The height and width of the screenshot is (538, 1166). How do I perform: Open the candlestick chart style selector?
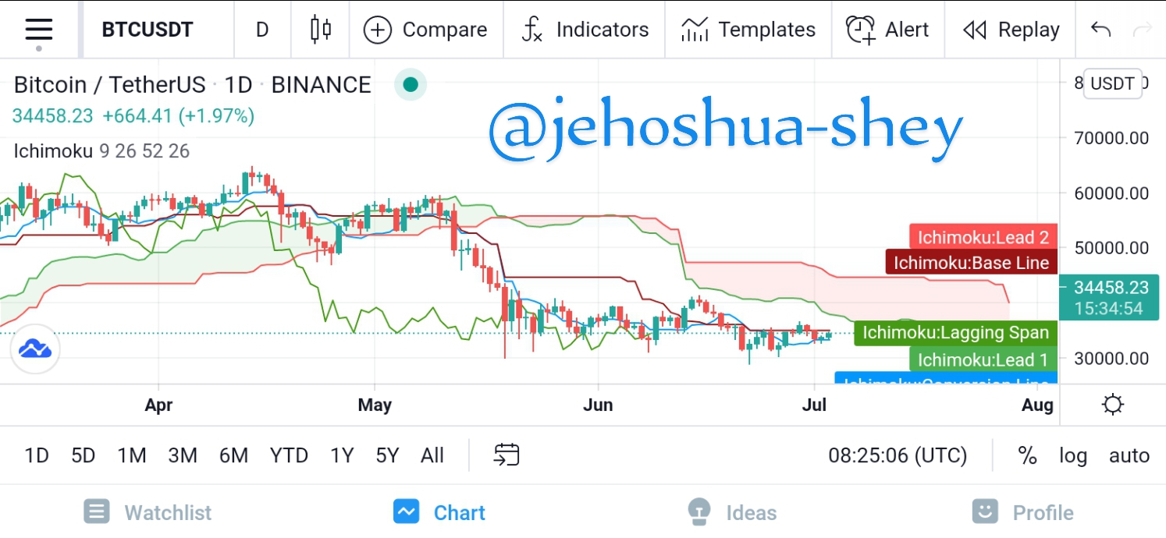[320, 30]
